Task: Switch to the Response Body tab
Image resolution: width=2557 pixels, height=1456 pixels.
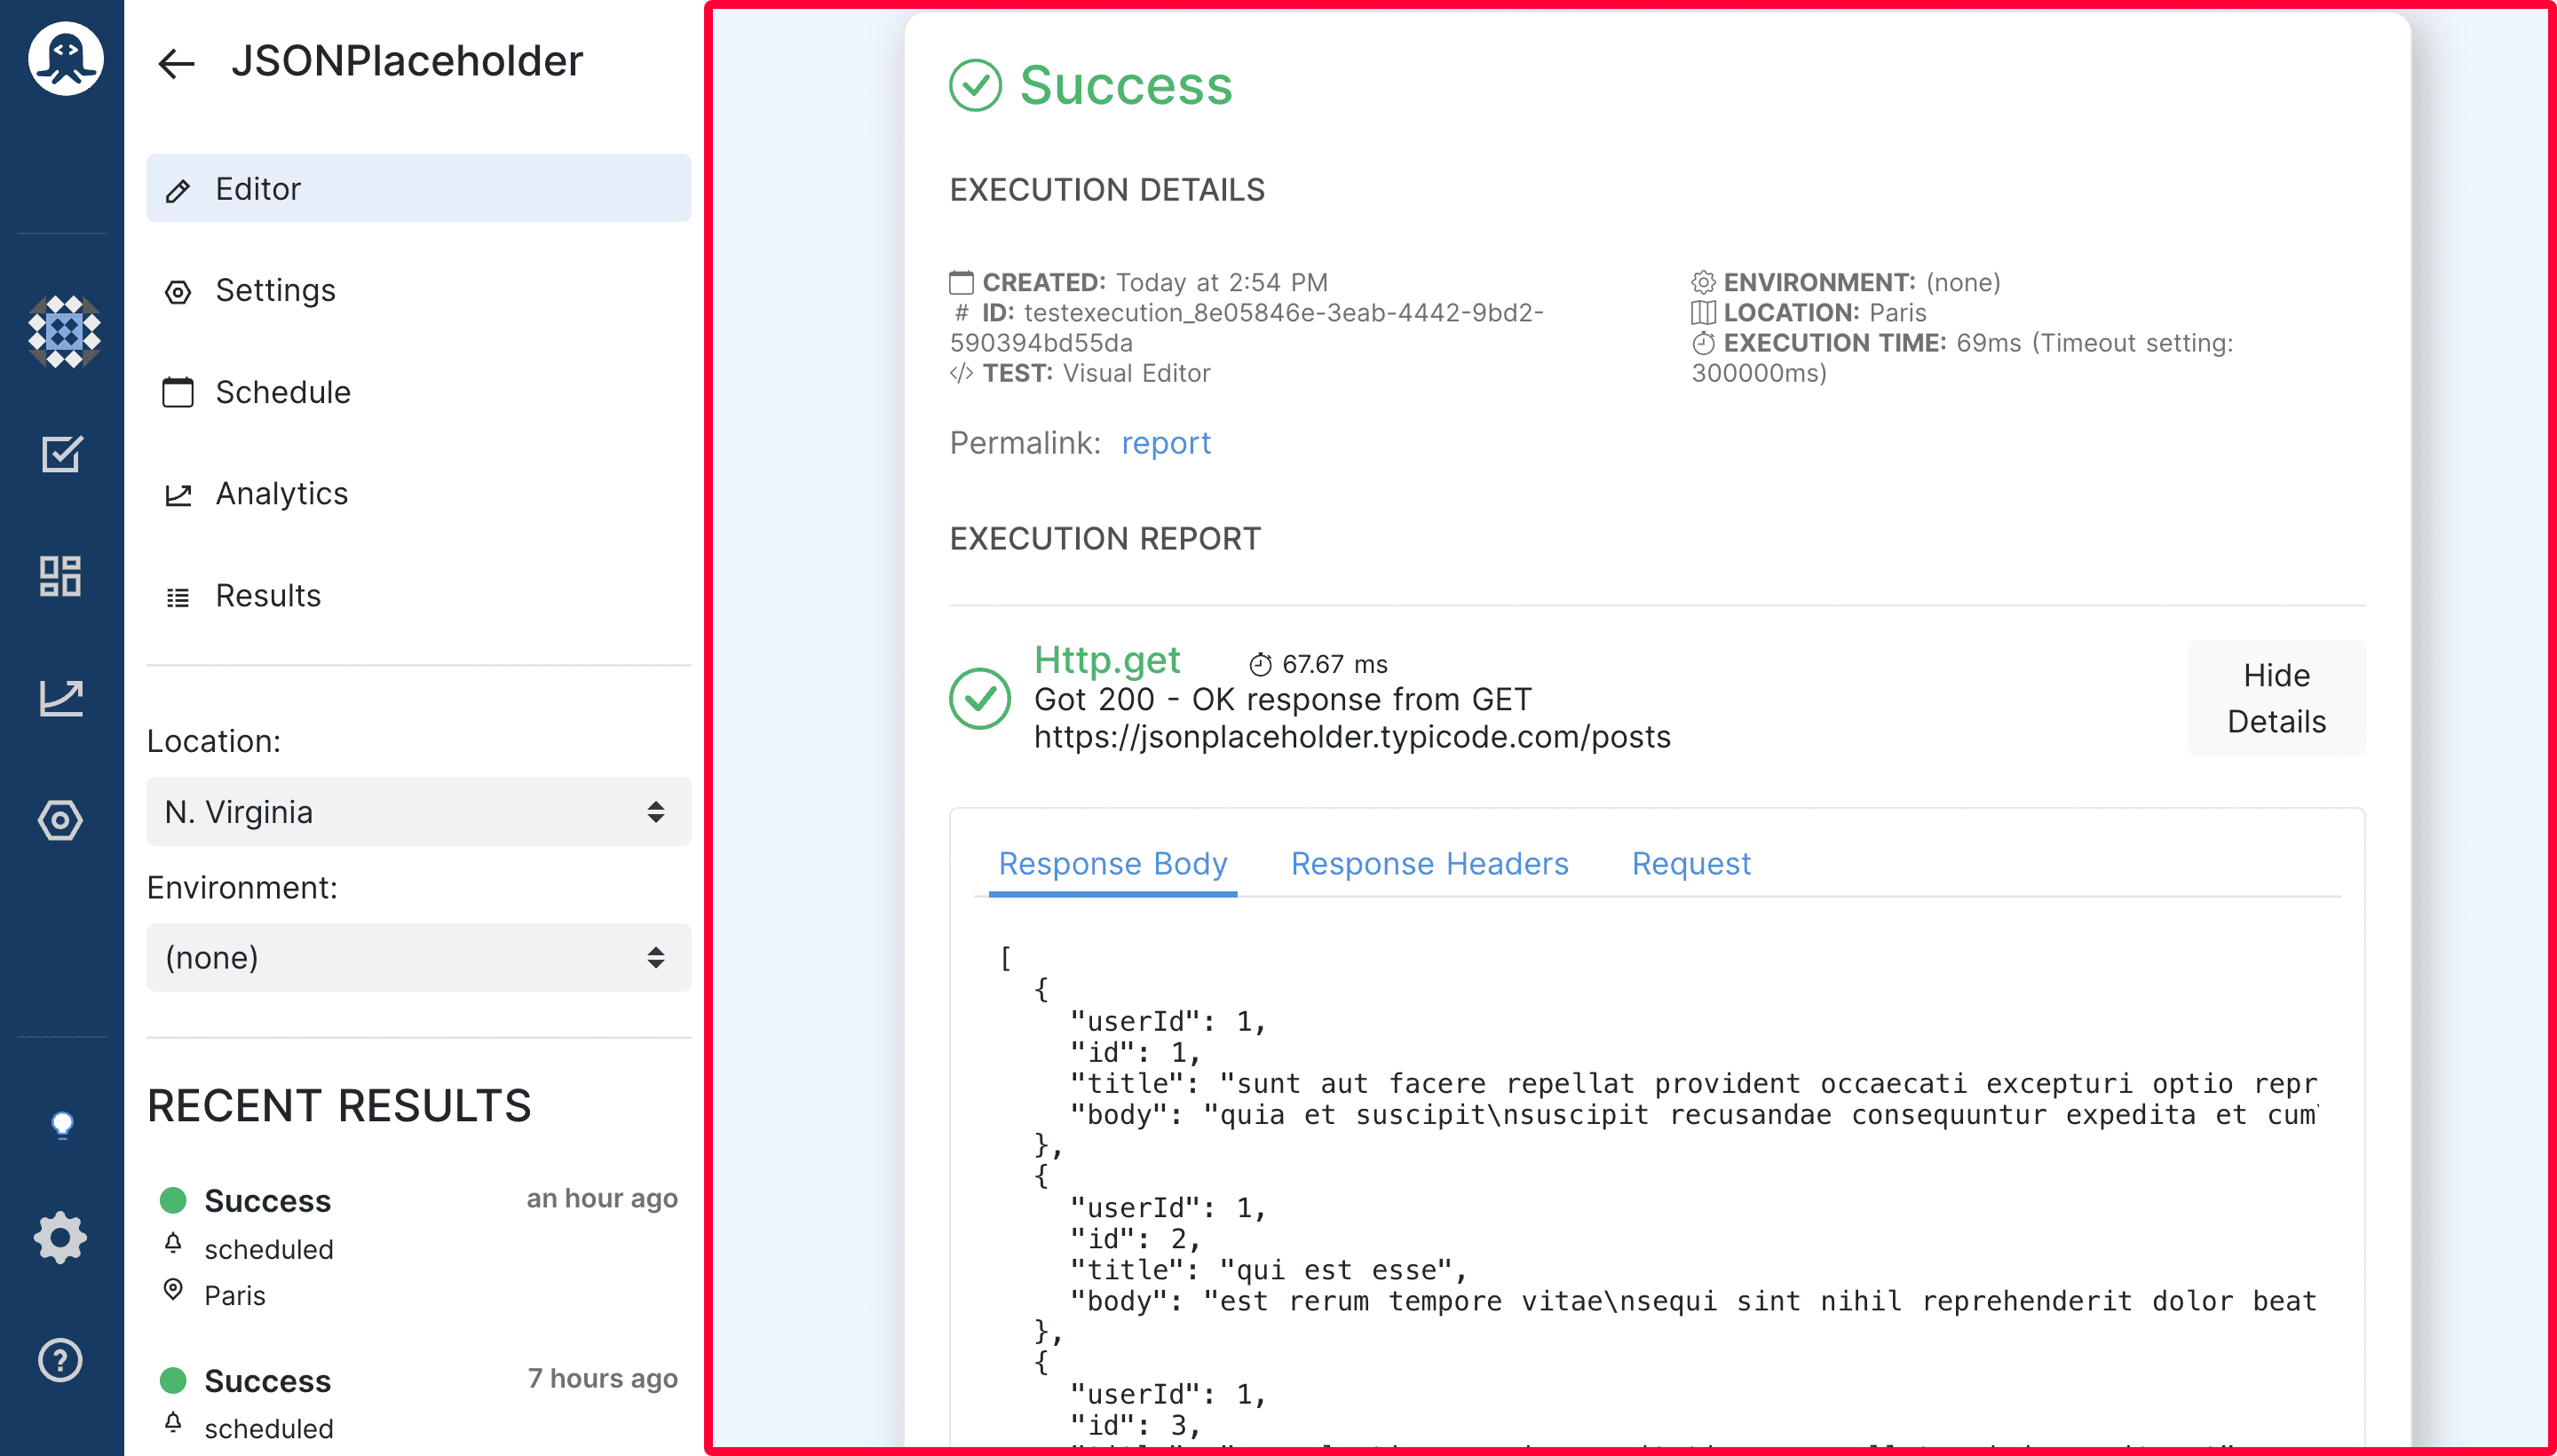Action: (x=1113, y=863)
